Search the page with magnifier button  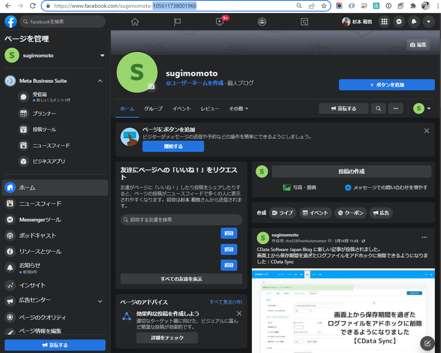click(378, 108)
